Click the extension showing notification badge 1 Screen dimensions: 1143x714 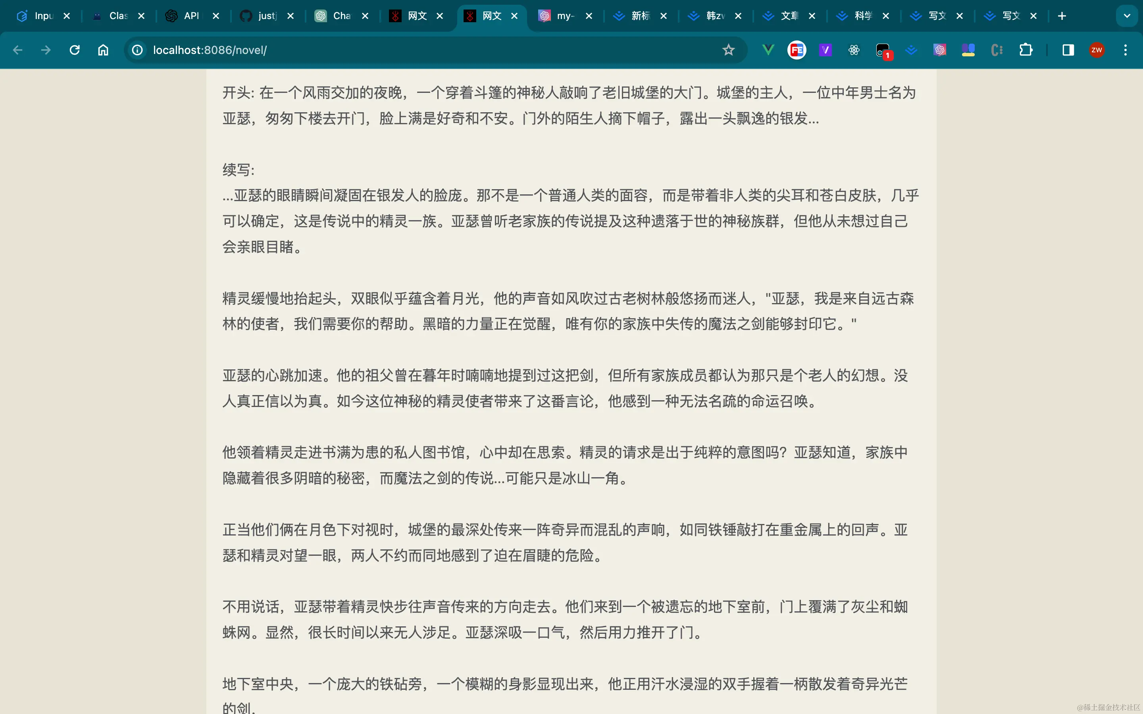[882, 50]
